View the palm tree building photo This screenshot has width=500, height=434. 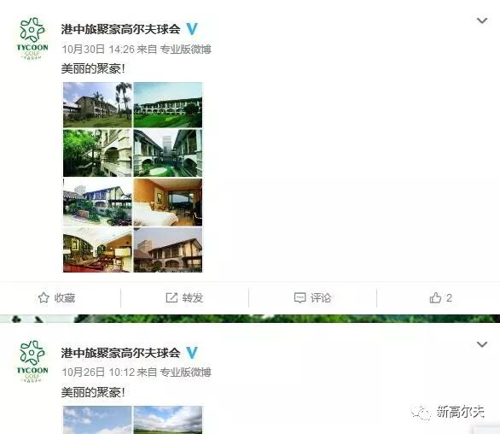(x=97, y=105)
